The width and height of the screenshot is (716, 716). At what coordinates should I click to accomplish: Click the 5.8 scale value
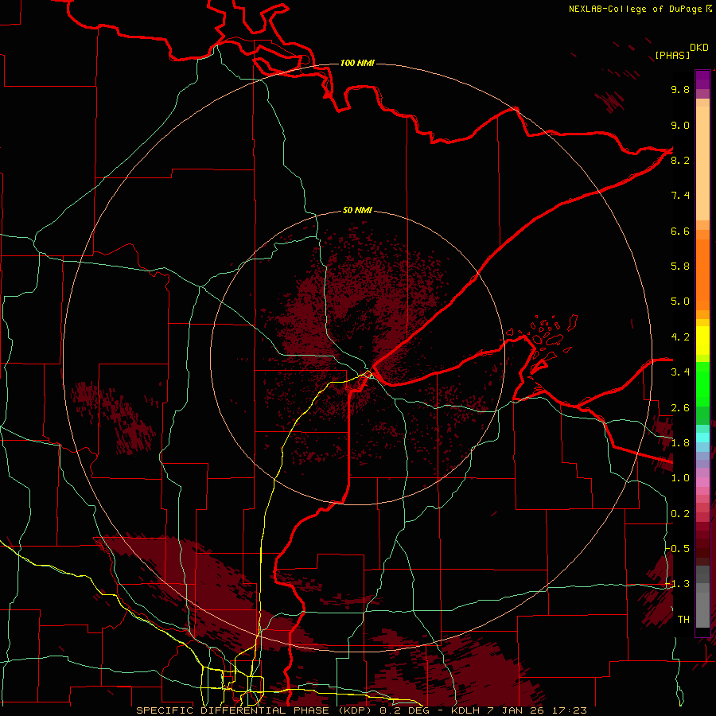click(680, 267)
